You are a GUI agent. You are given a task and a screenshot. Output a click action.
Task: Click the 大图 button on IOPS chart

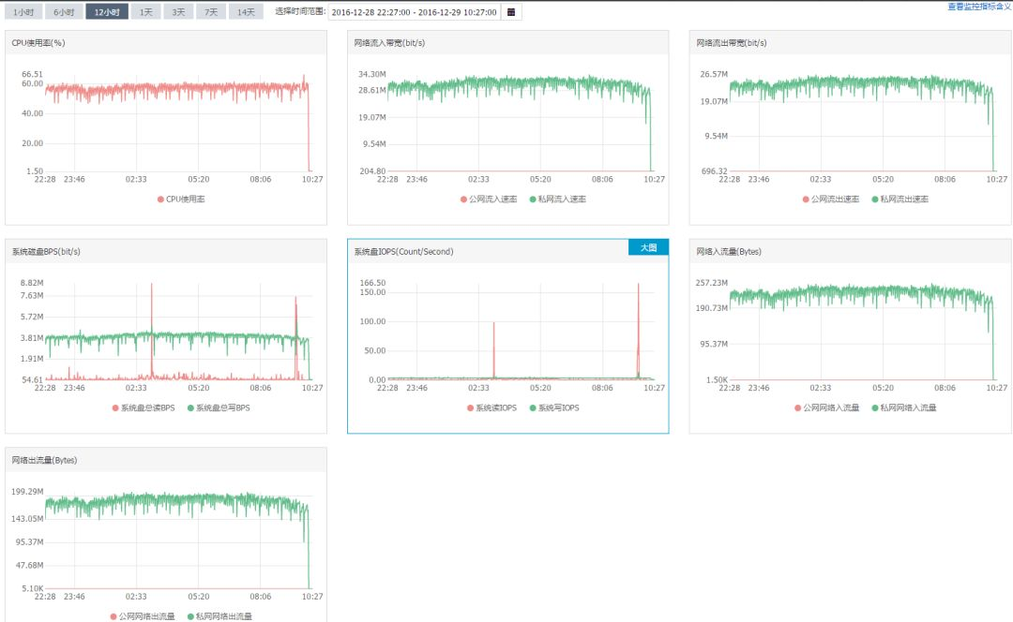pos(649,247)
